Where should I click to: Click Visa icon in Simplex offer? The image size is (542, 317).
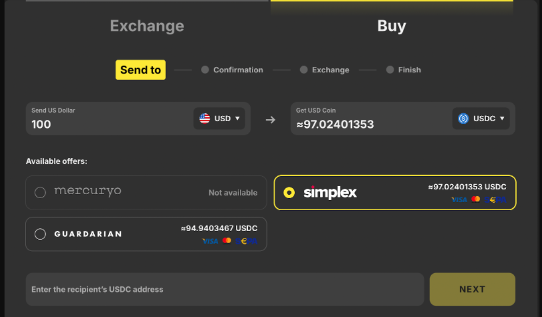[x=459, y=200]
